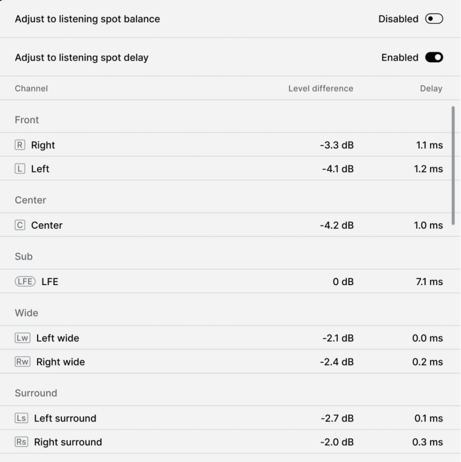Click the Ls left surround badge

point(21,419)
